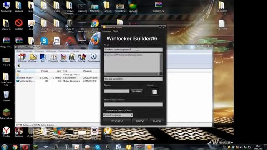Sort WinRAR list by Размер column header
The image size is (267, 150).
point(45,71)
